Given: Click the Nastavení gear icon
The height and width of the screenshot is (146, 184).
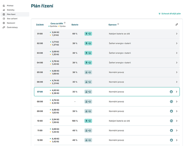Looking at the screenshot, I should pos(4,23).
